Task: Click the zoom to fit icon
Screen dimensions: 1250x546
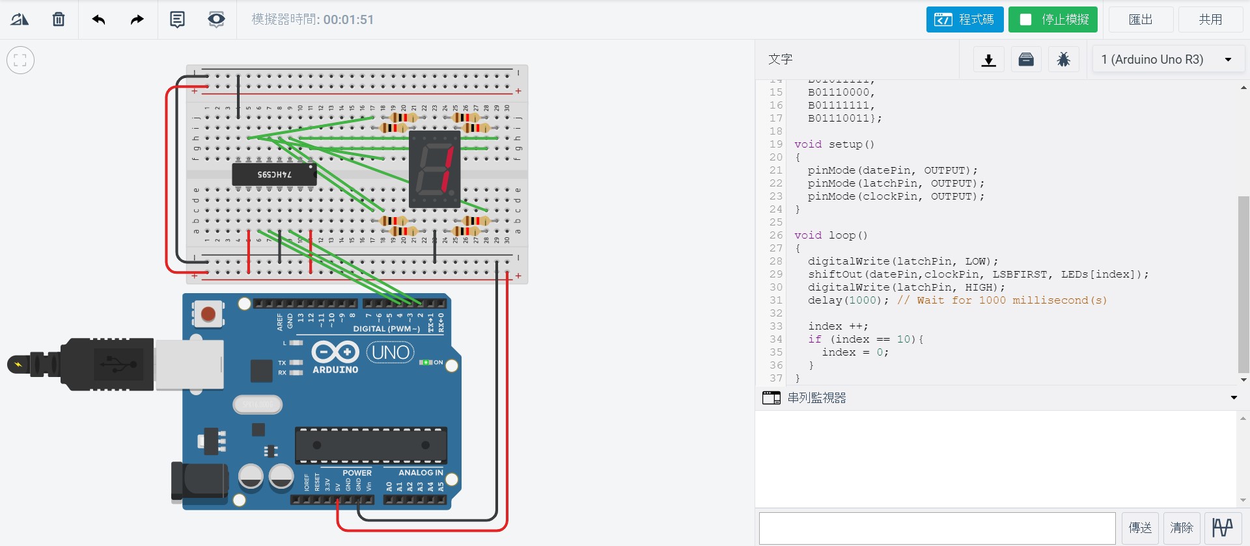Action: click(x=20, y=60)
